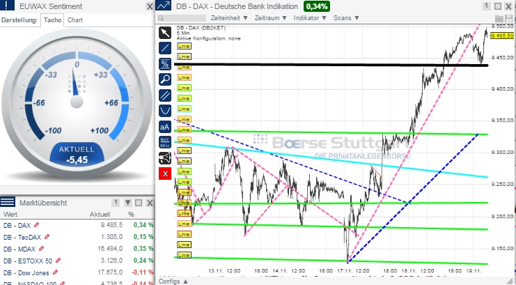Activate the magnifier zoom tool
Viewport: 516px width, 285px height.
pos(165,79)
